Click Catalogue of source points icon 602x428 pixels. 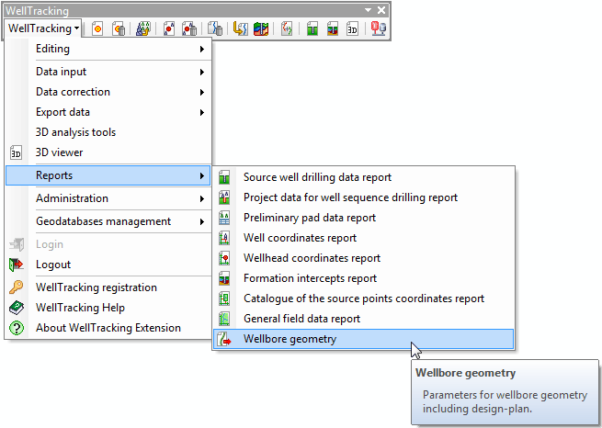pyautogui.click(x=224, y=298)
